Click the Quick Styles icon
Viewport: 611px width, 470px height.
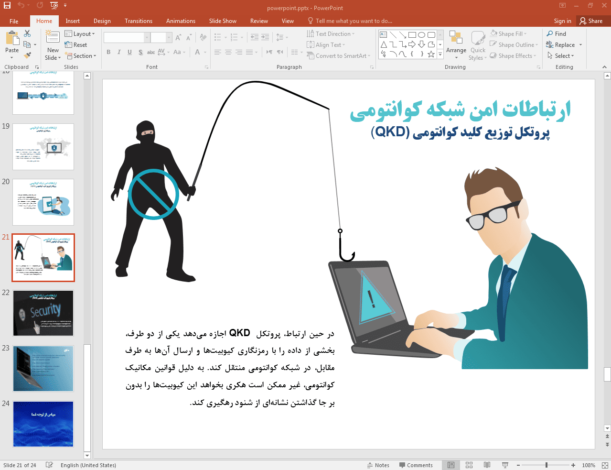tap(478, 38)
